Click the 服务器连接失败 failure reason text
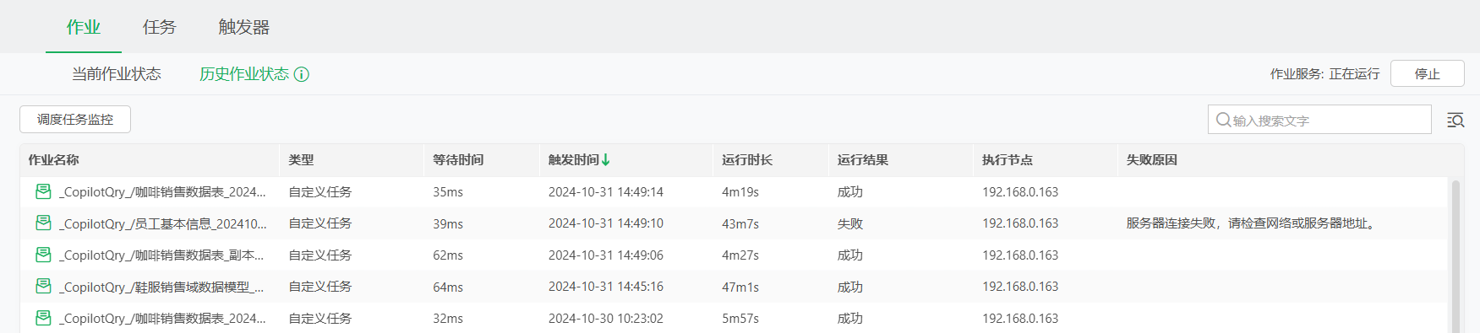1480x333 pixels. click(x=1252, y=223)
